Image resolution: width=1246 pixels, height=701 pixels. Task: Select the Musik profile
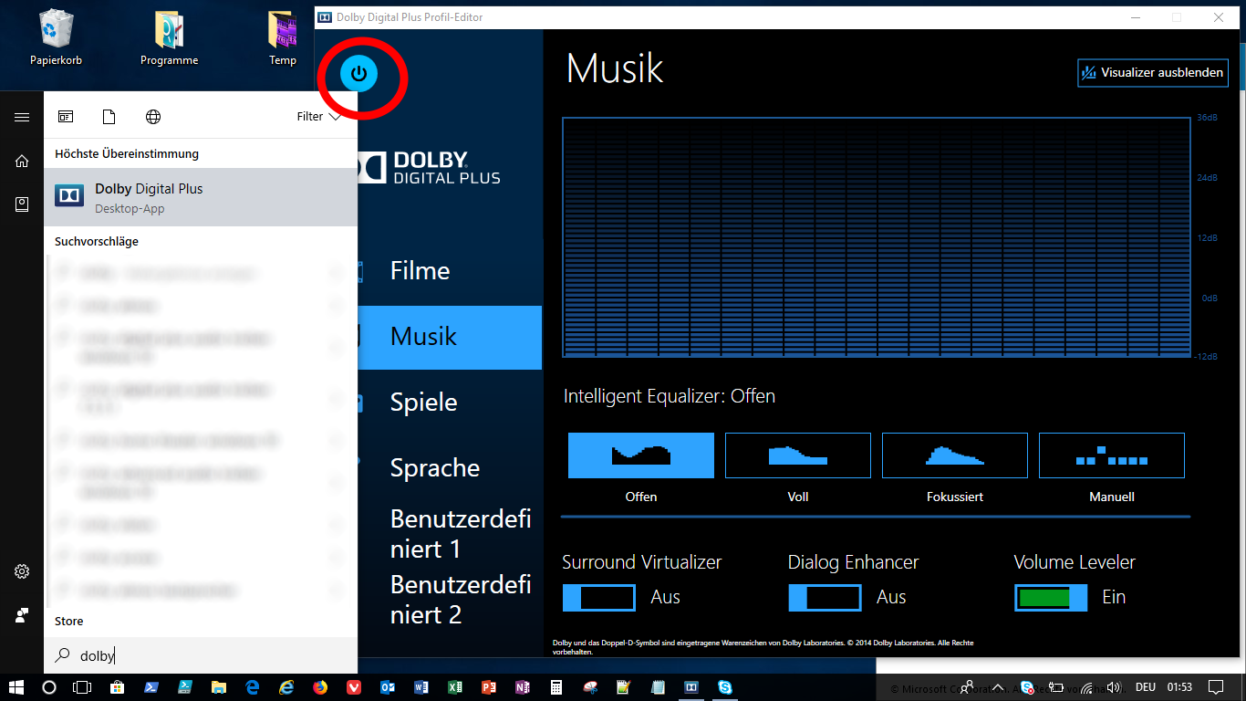(x=450, y=337)
